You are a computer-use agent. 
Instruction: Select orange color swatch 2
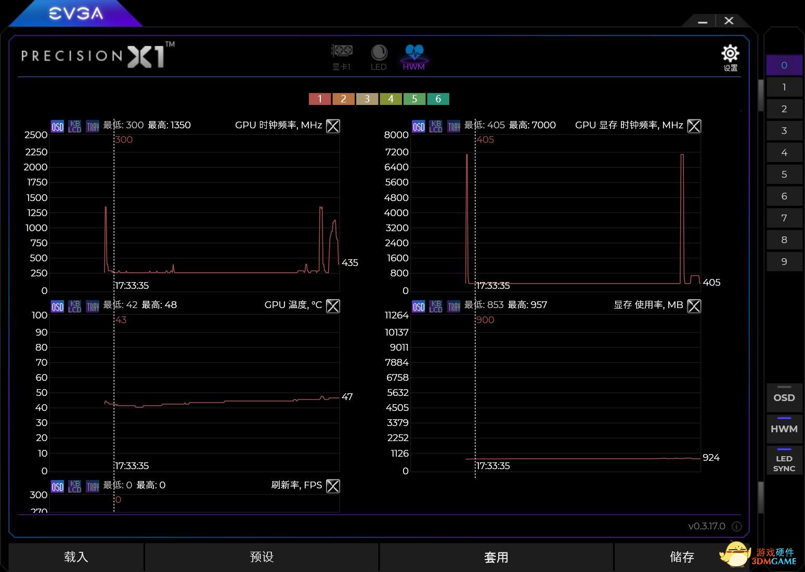pos(343,99)
